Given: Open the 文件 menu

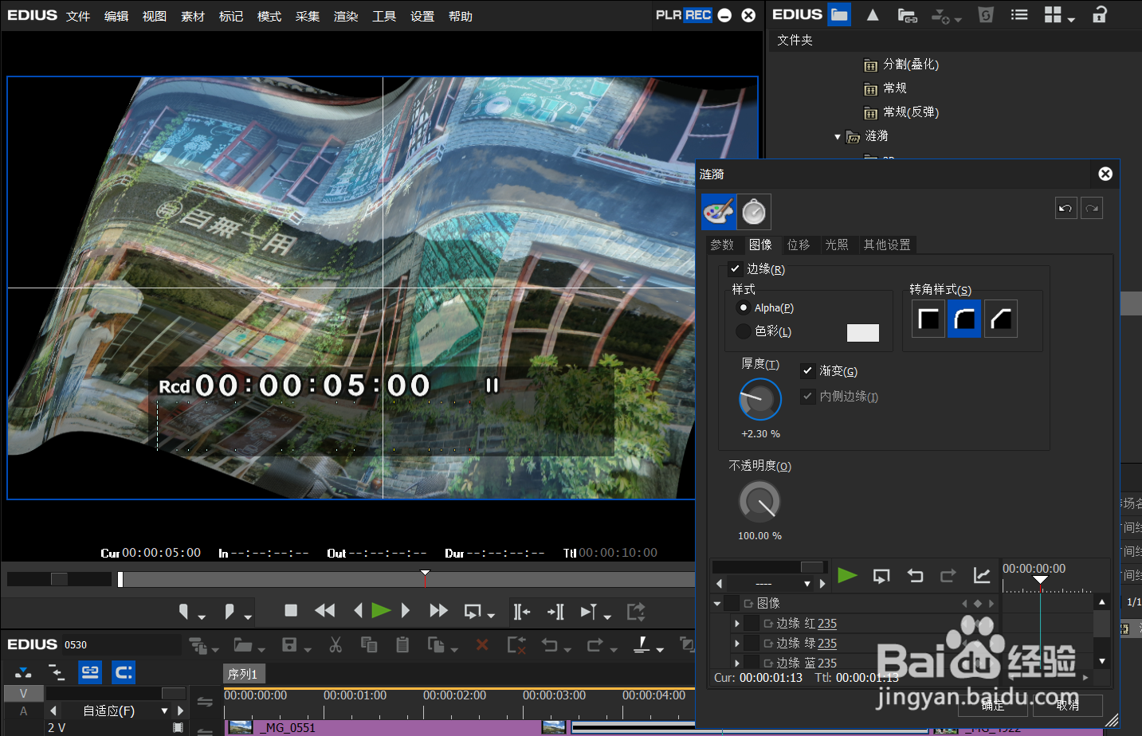Looking at the screenshot, I should coord(78,16).
